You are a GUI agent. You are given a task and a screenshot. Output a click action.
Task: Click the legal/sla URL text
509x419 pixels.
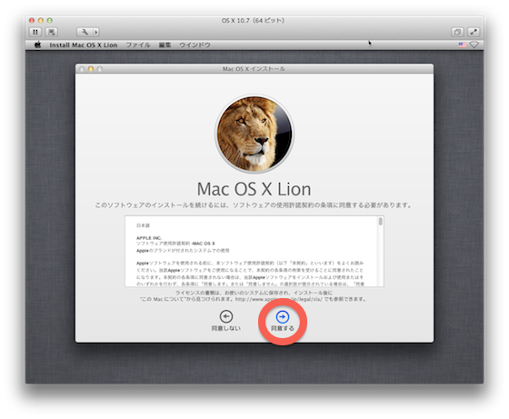click(278, 299)
